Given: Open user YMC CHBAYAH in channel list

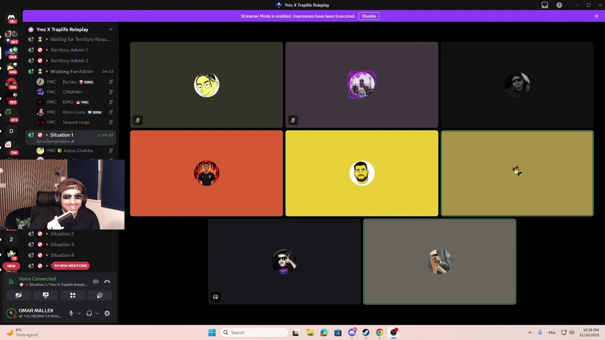Looking at the screenshot, I should click(x=75, y=92).
